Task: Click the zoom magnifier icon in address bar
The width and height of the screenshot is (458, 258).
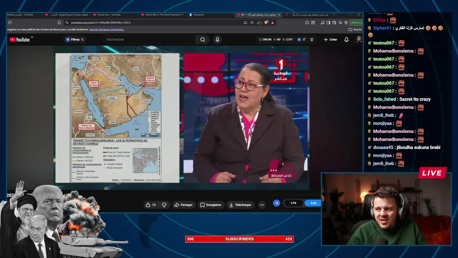Action: click(x=252, y=23)
